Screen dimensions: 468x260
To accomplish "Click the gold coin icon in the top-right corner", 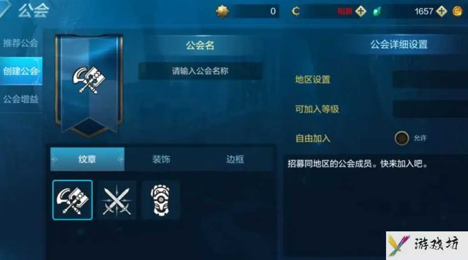I will [x=458, y=11].
